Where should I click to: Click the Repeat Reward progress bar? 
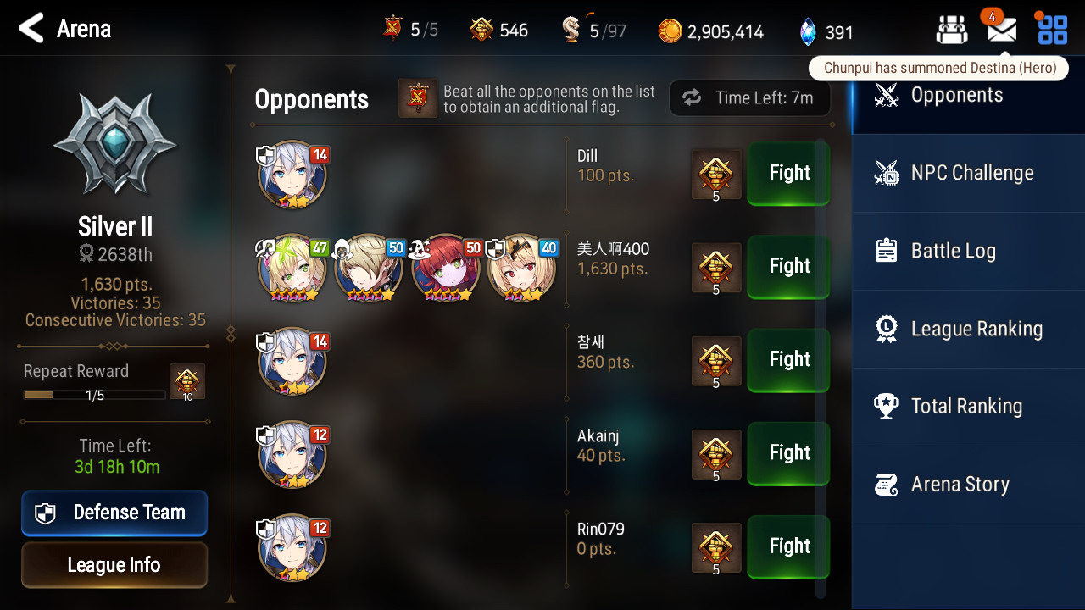pos(94,395)
